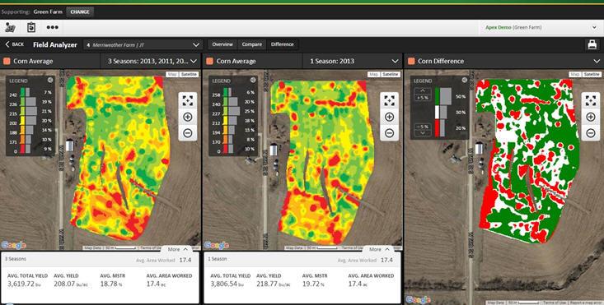Screen dimensions: 604x305
Task: Collapse the legend on the left map
Action: coord(50,81)
